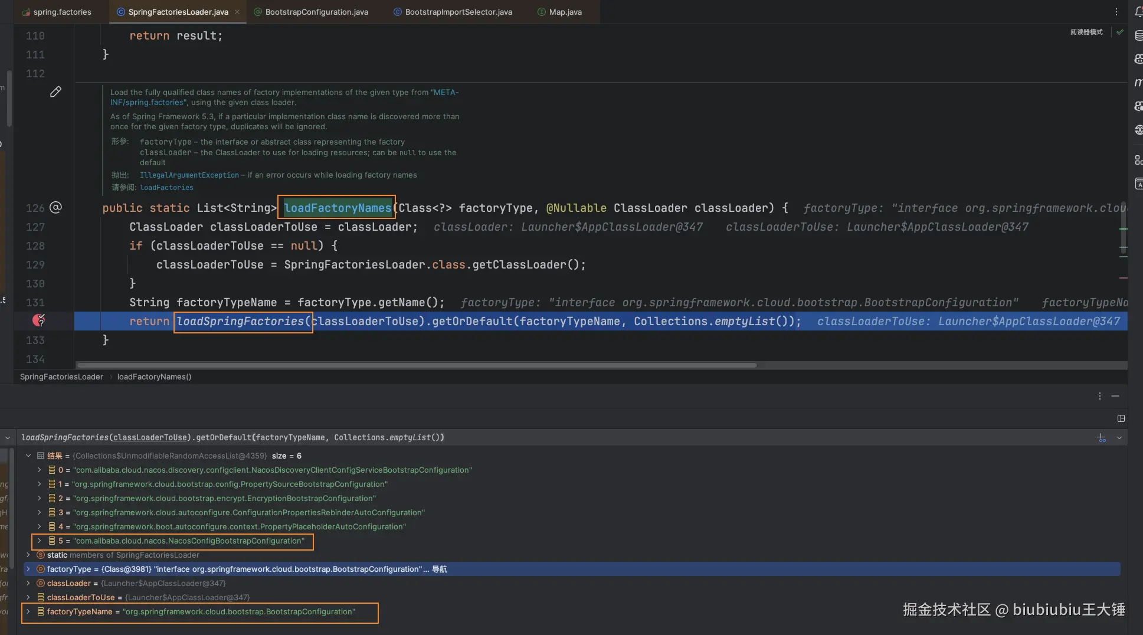Open the evaluate expression history dropdown arrow
The width and height of the screenshot is (1143, 635).
(1119, 437)
